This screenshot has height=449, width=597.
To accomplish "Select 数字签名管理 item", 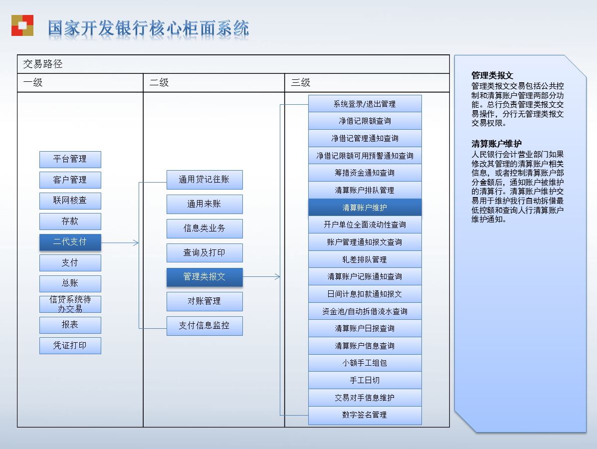I will coord(365,415).
